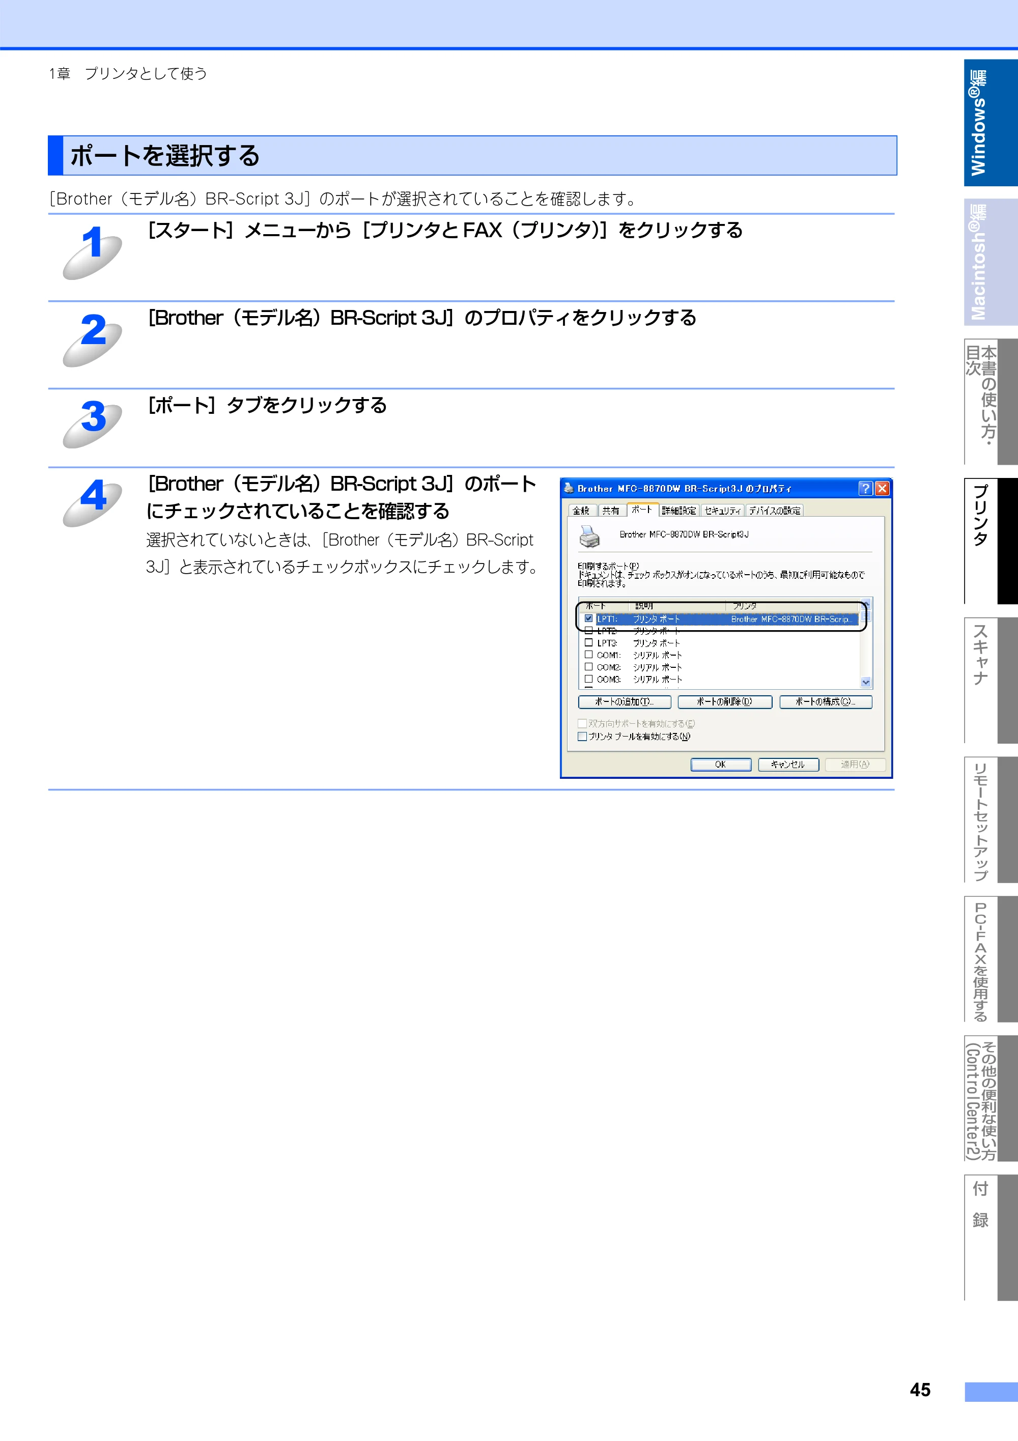1018x1441 pixels.
Task: Click the キャンセル button
Action: point(788,765)
